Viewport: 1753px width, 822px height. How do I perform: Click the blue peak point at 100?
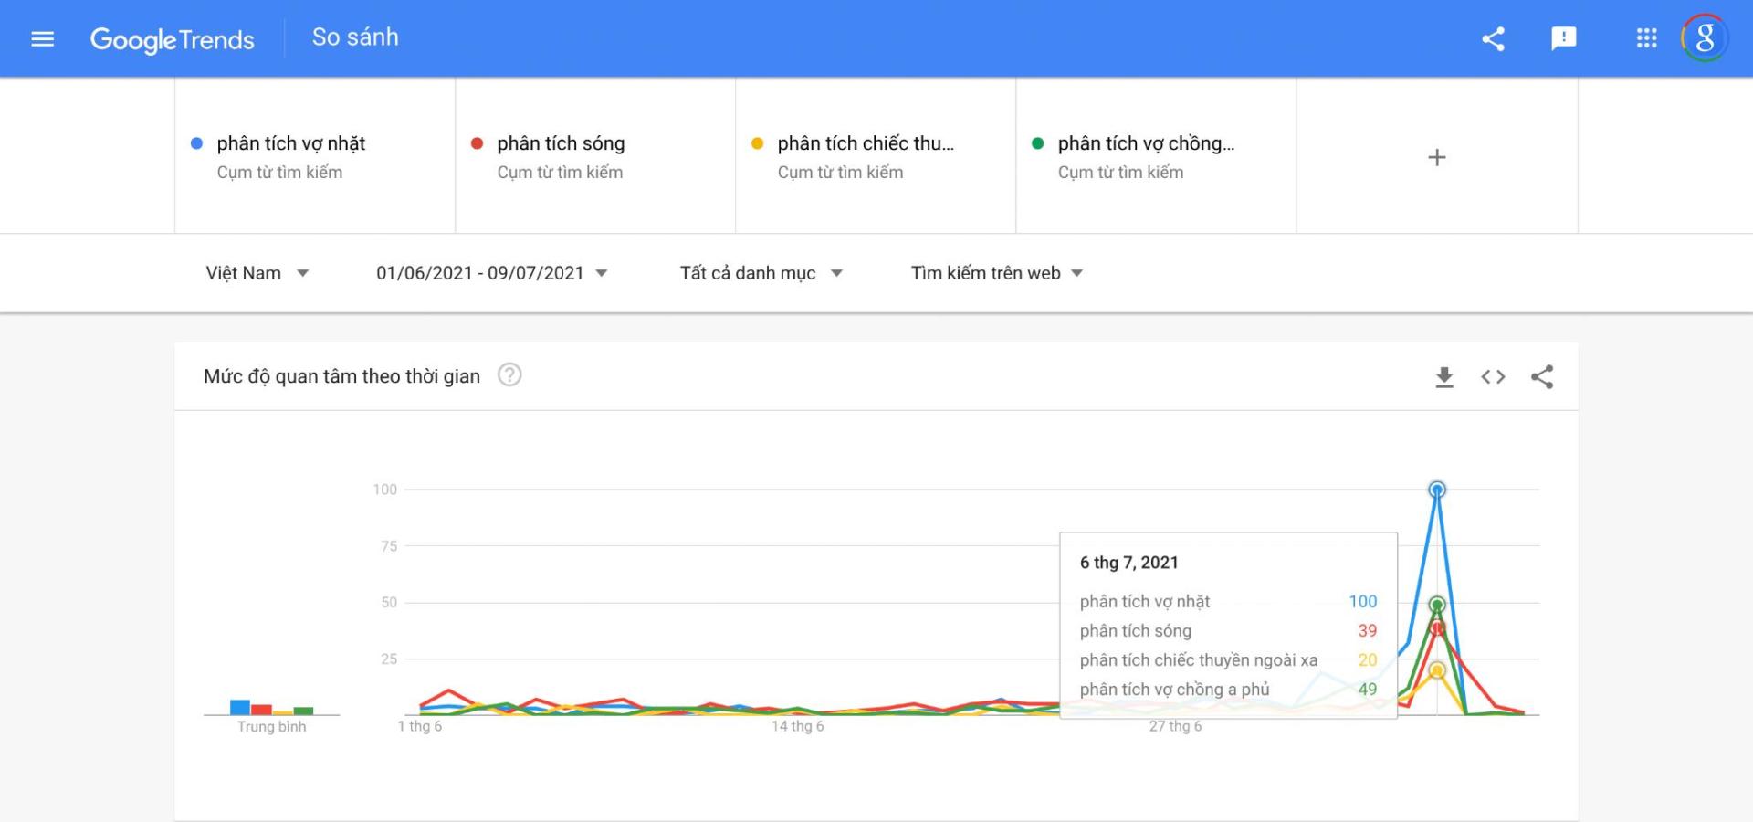point(1437,490)
